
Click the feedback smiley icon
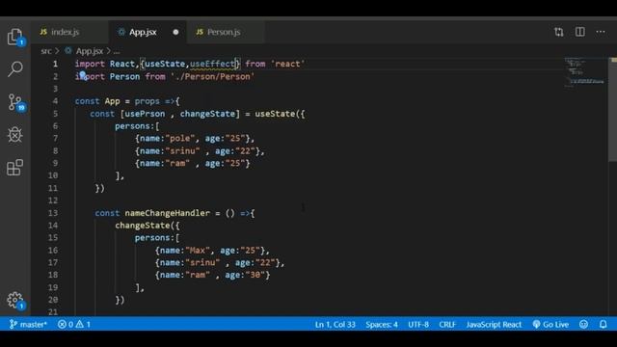[583, 324]
